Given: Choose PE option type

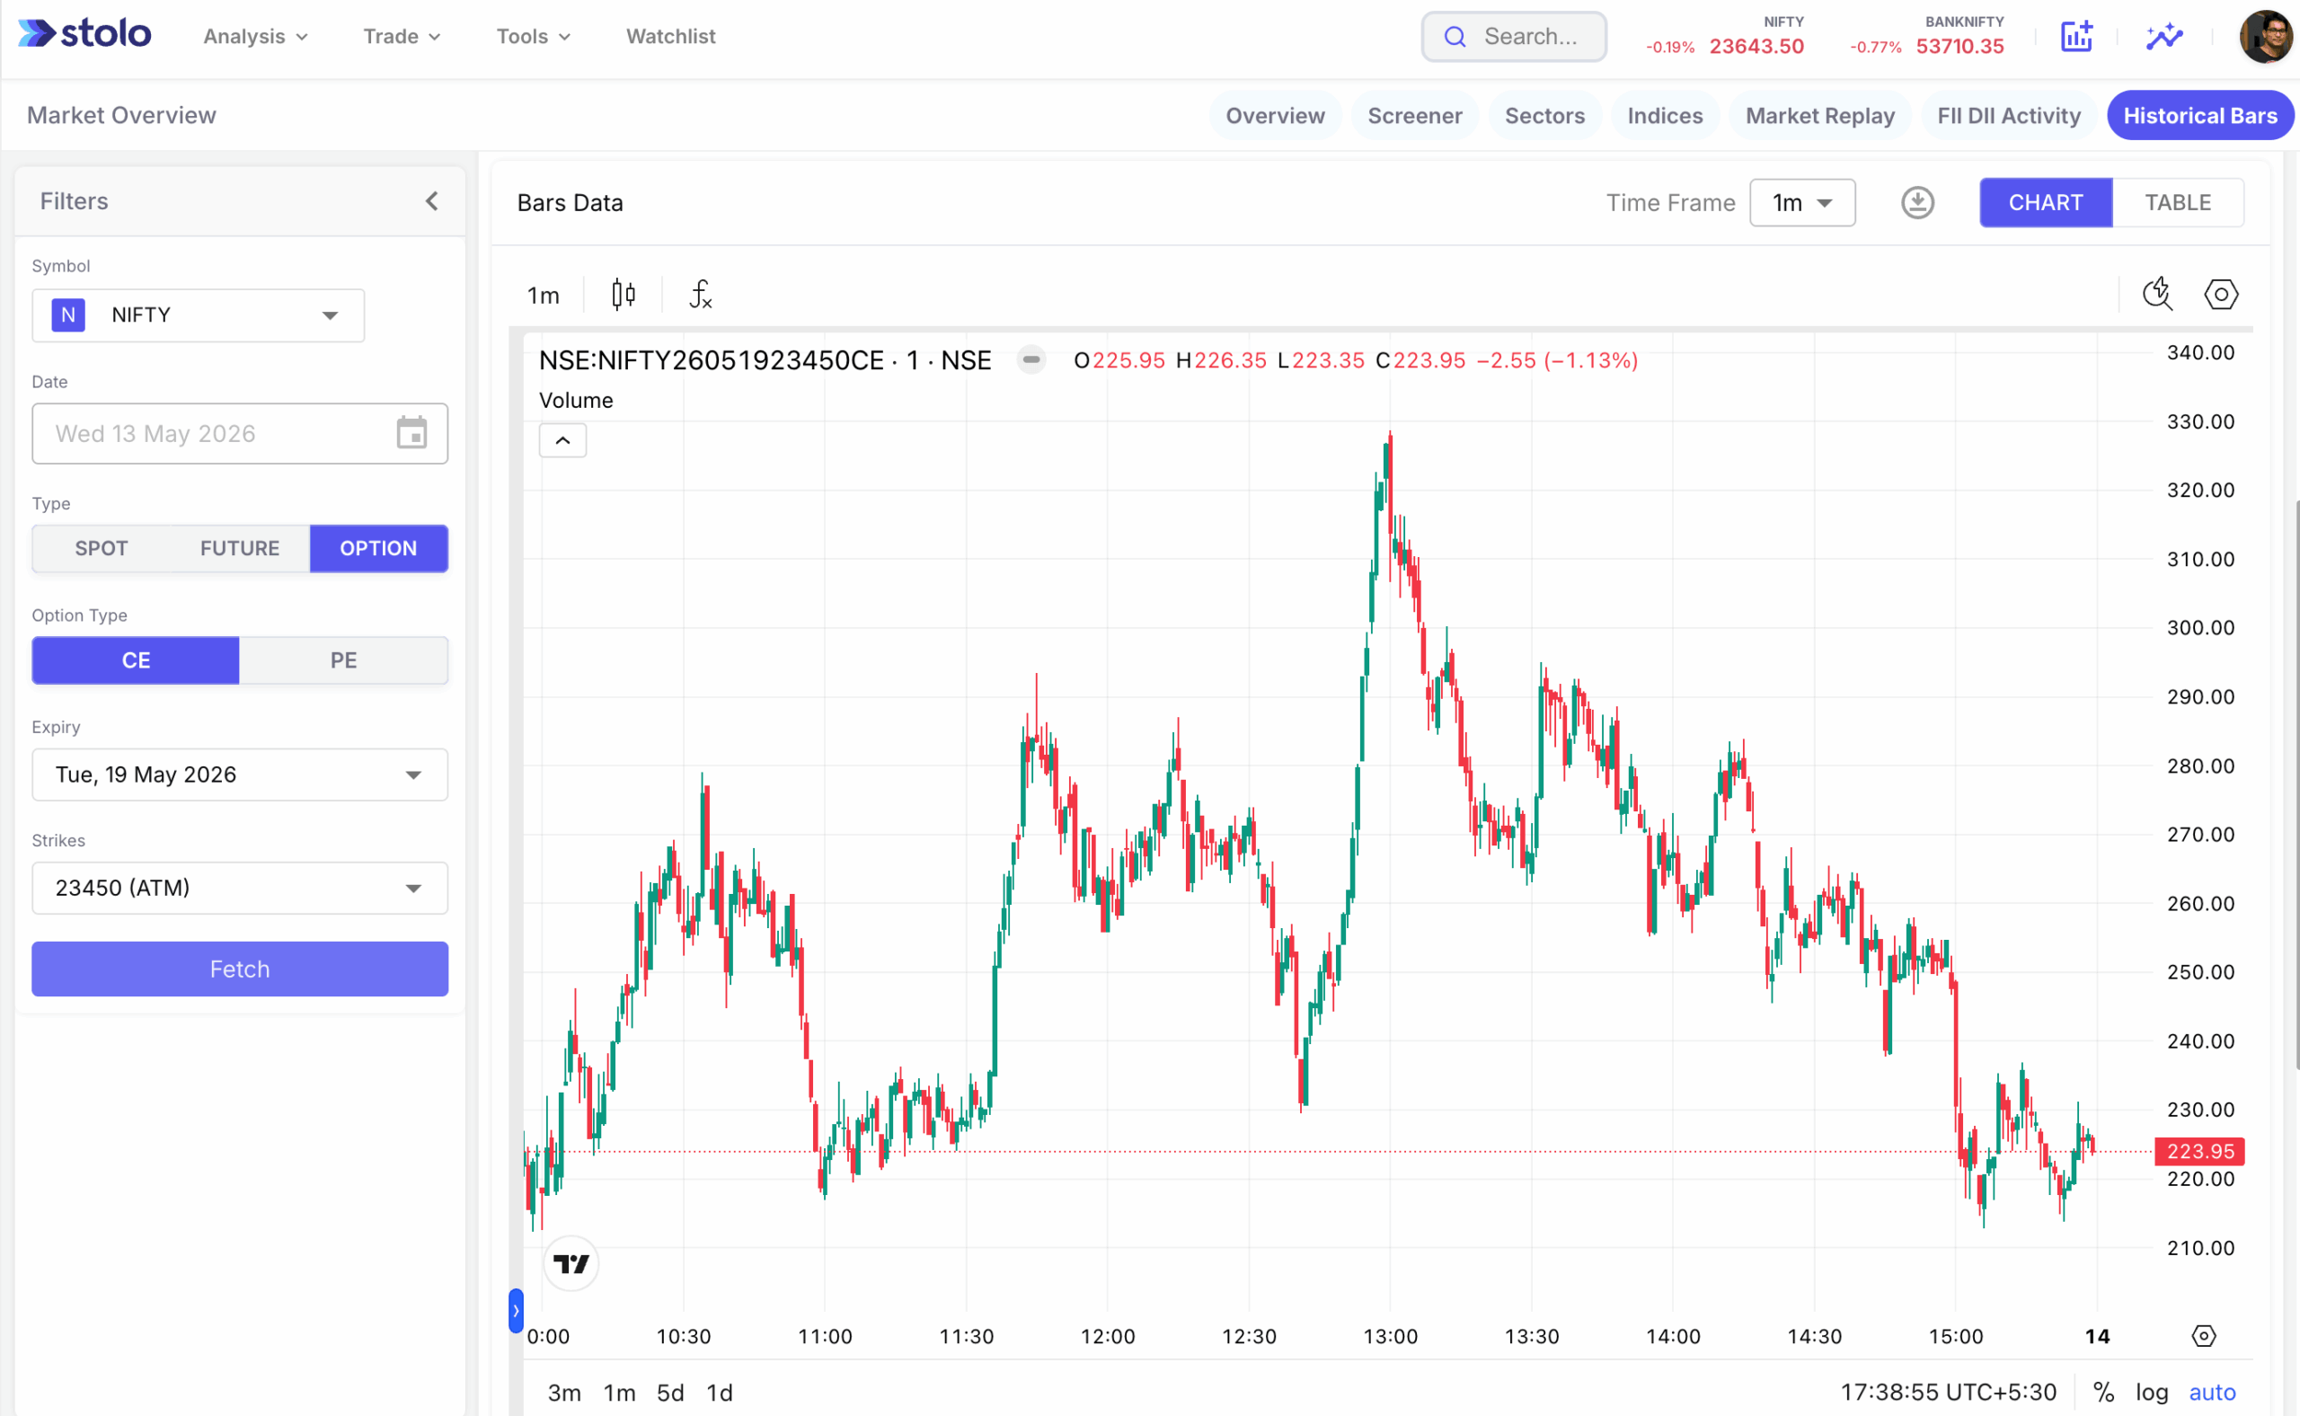Looking at the screenshot, I should pyautogui.click(x=344, y=660).
